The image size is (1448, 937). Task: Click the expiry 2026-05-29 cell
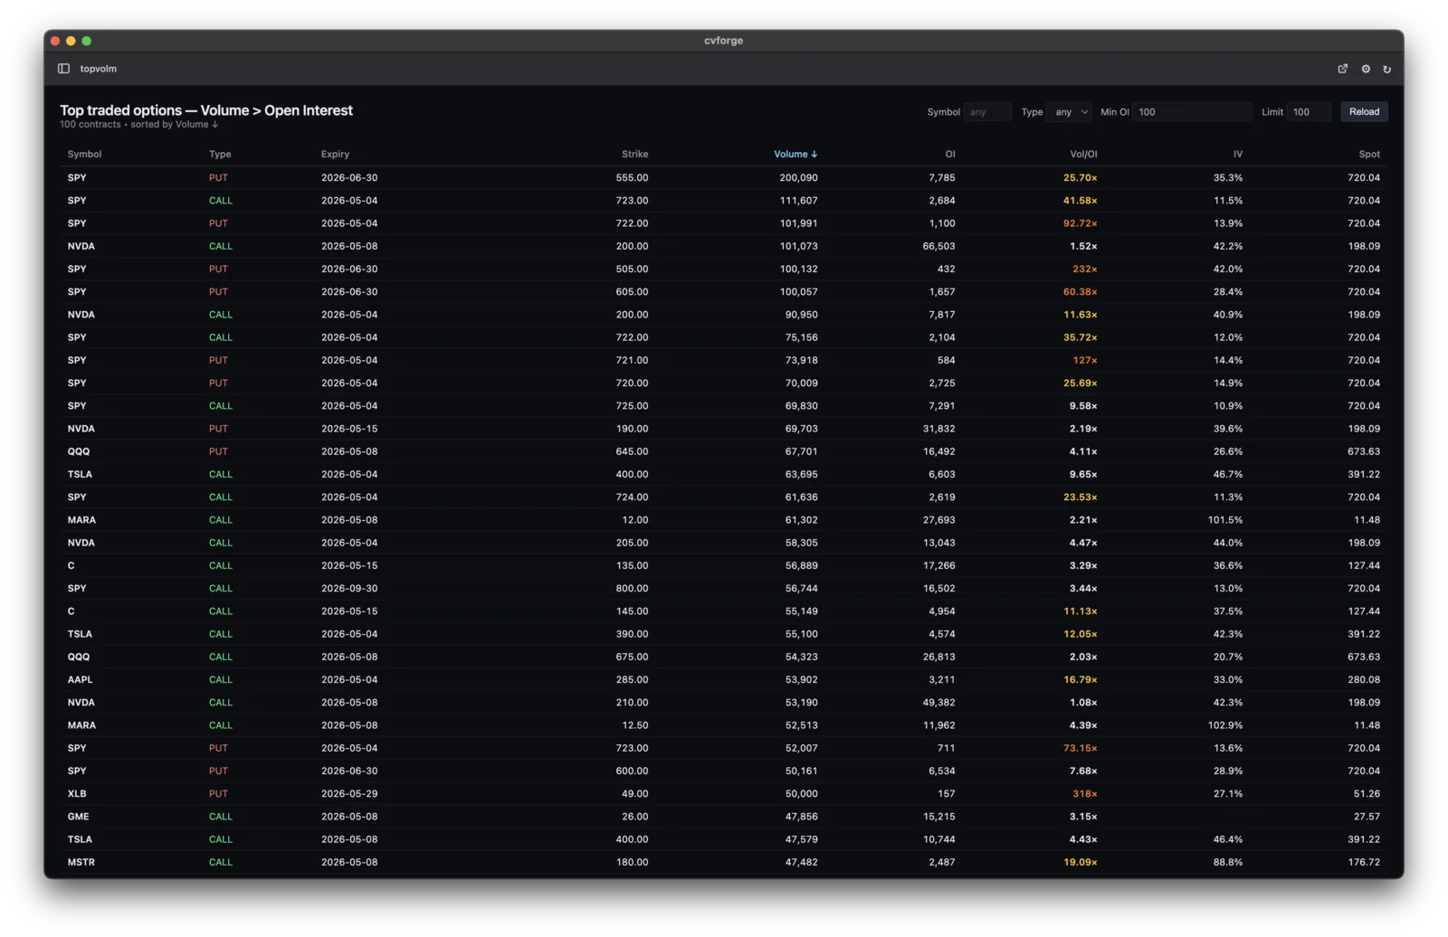[349, 794]
